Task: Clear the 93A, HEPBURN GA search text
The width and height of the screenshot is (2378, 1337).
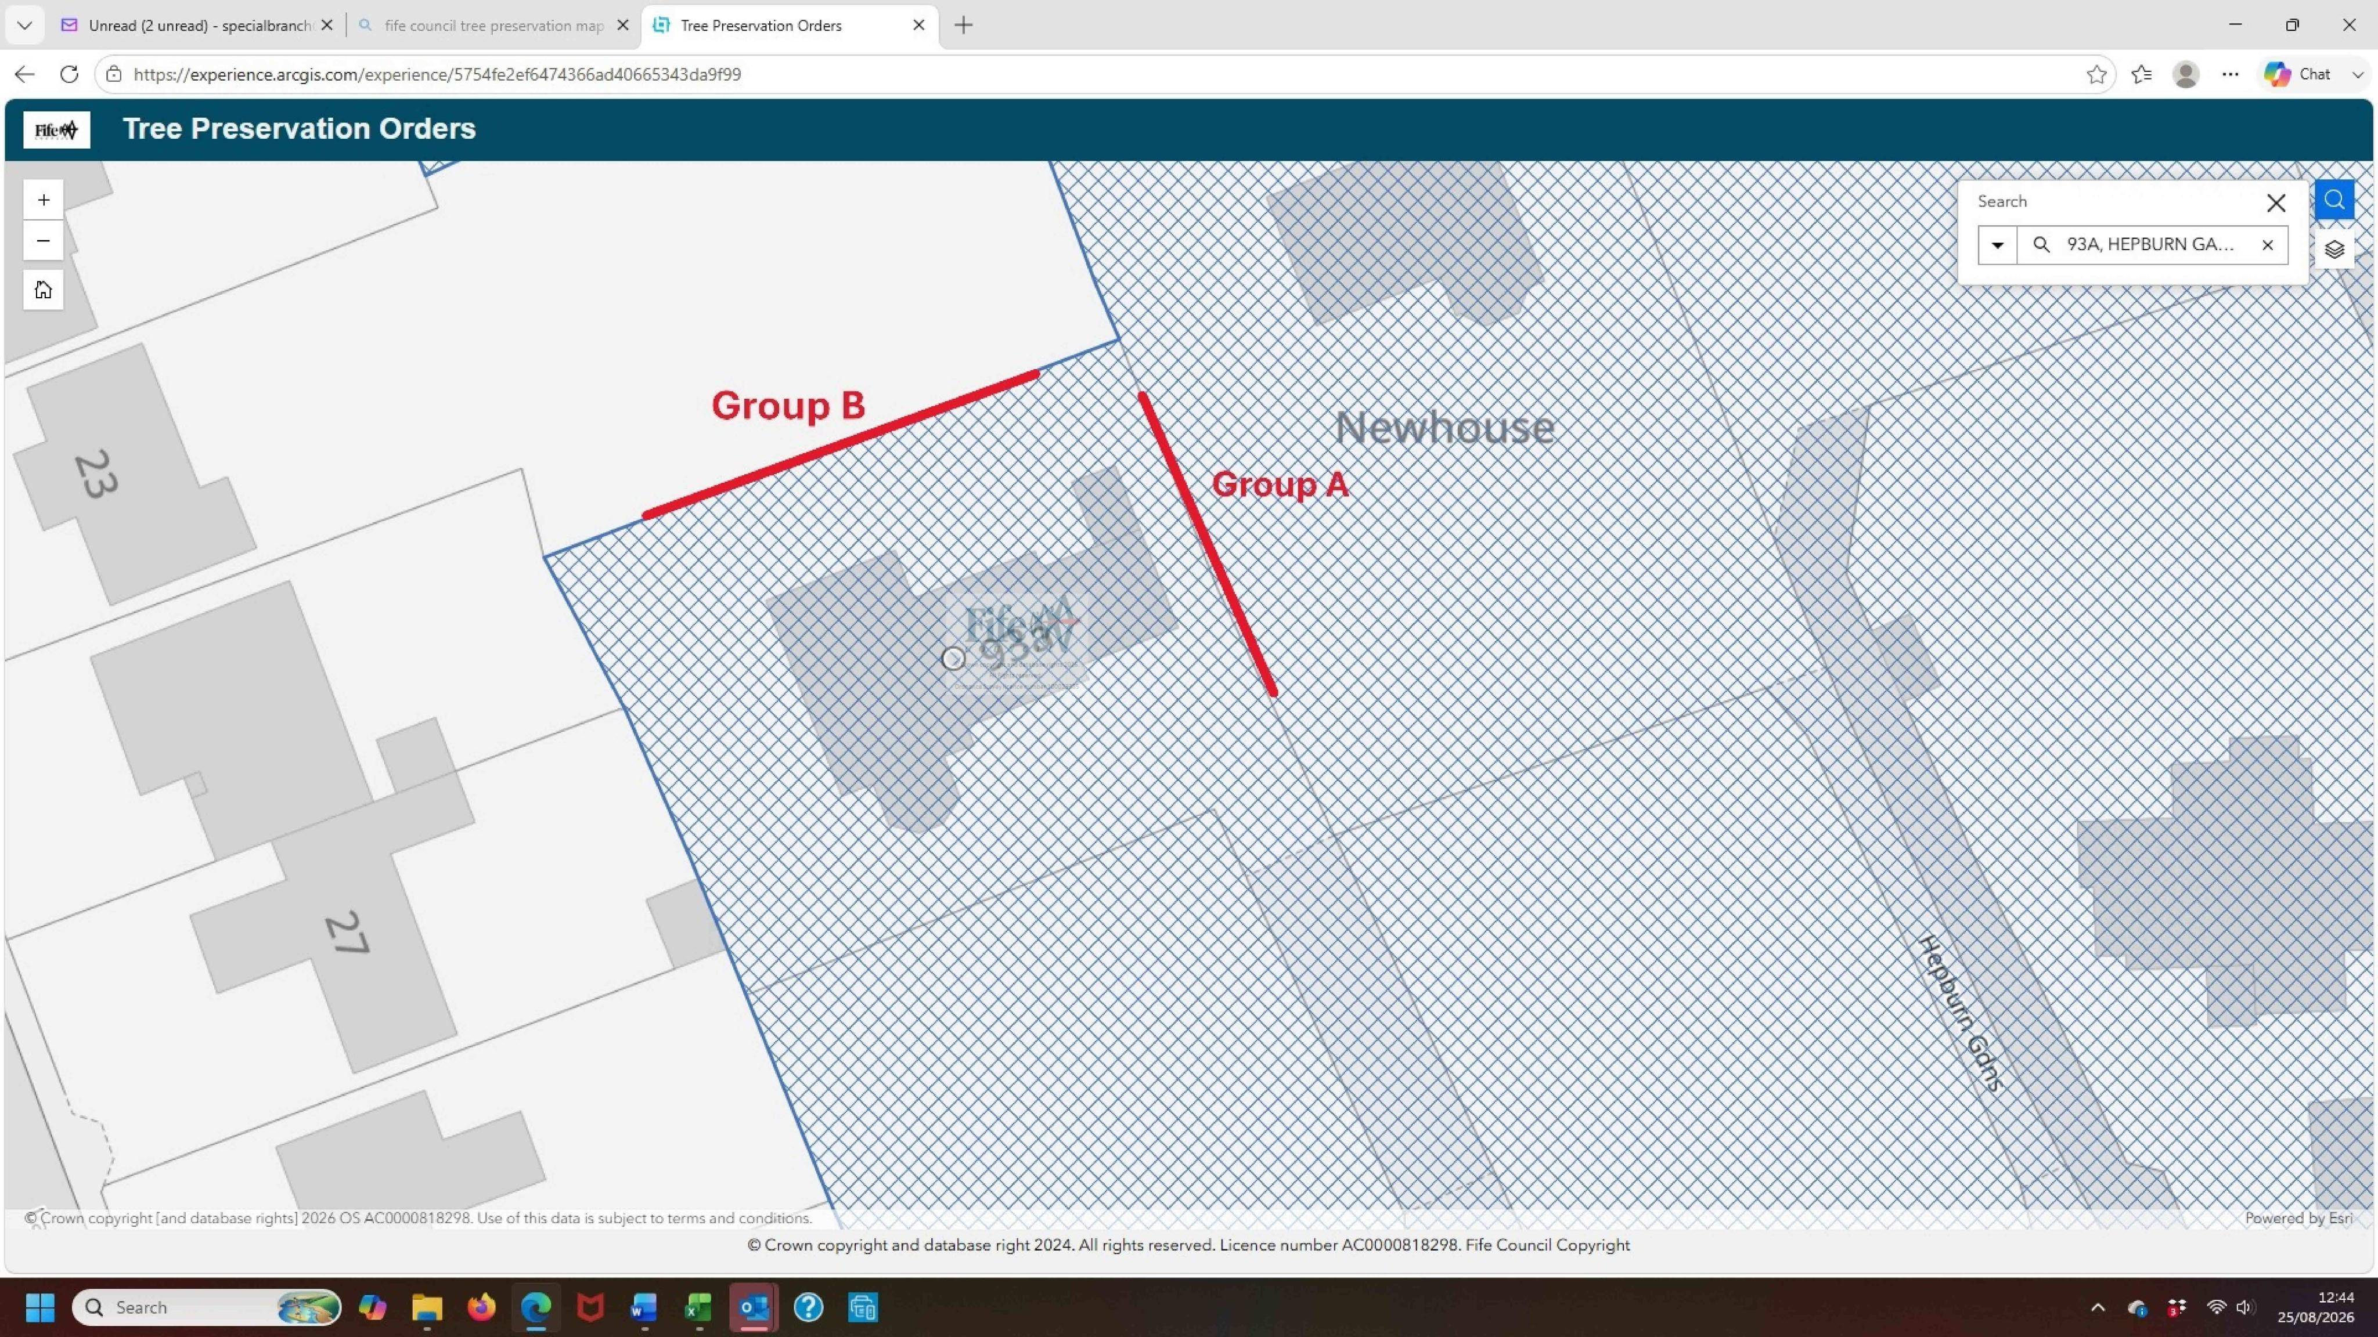Action: coord(2267,244)
